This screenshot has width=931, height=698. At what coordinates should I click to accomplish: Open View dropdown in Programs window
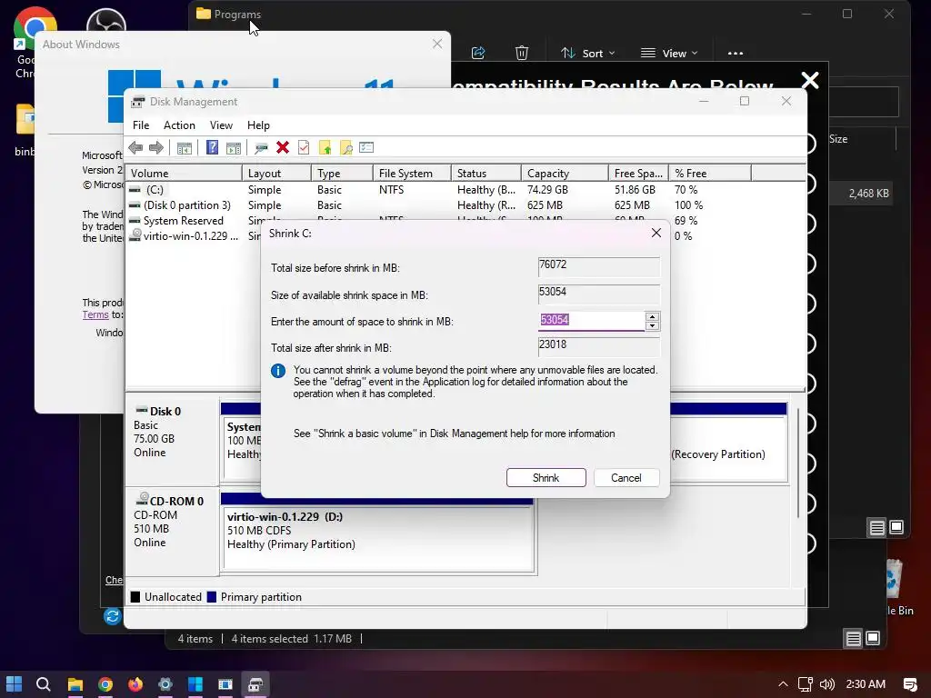(669, 54)
